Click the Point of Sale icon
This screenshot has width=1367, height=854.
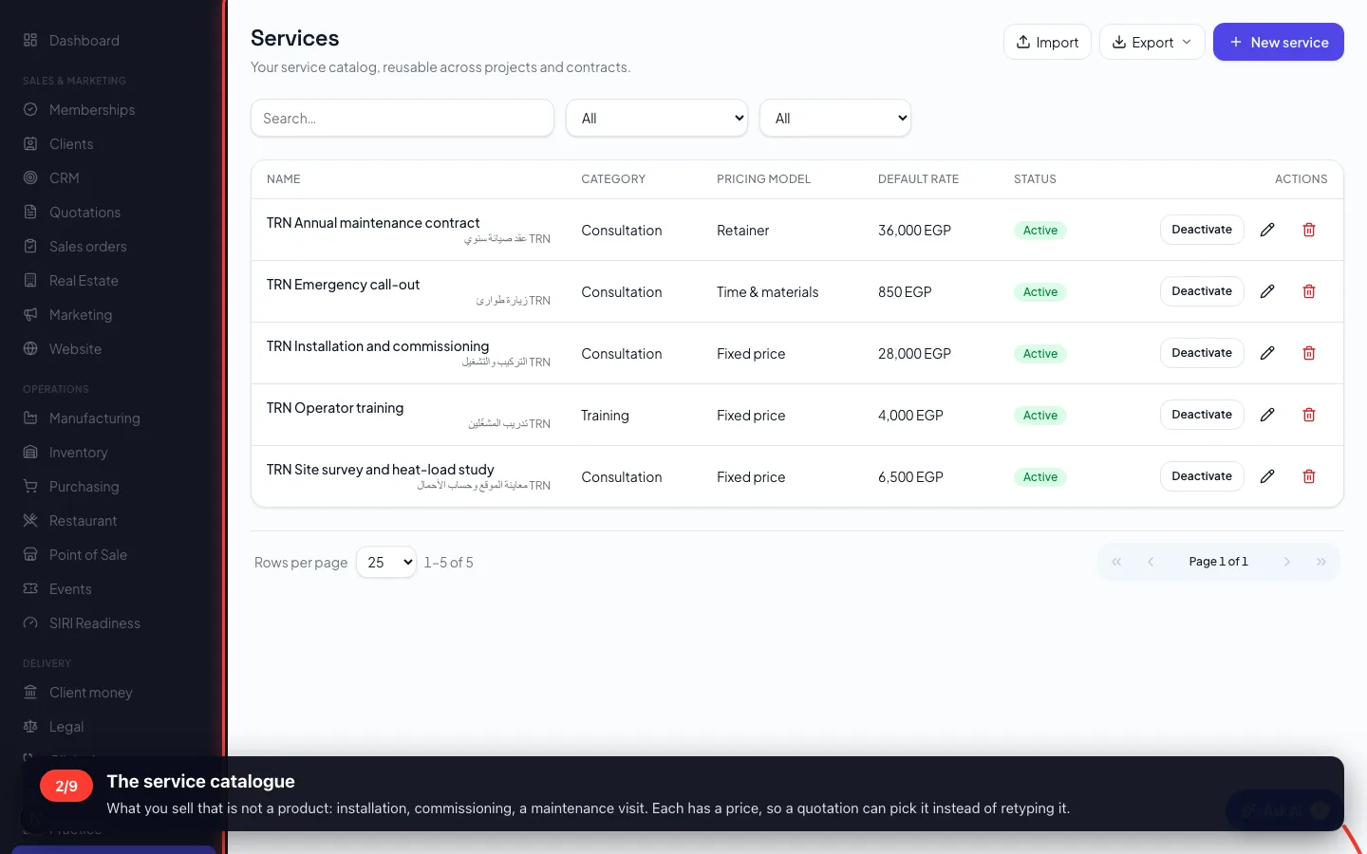point(30,555)
